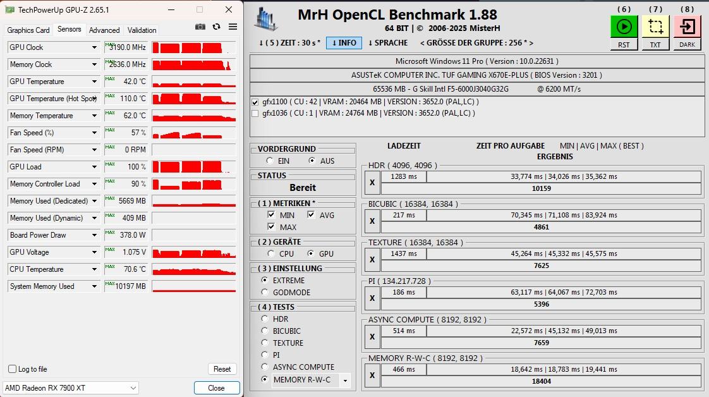Enable the Log to file checkbox
709x397 pixels.
(13, 369)
